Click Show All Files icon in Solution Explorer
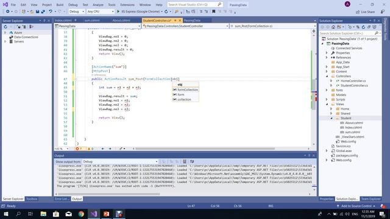This screenshot has width=390, height=219. pyautogui.click(x=374, y=27)
